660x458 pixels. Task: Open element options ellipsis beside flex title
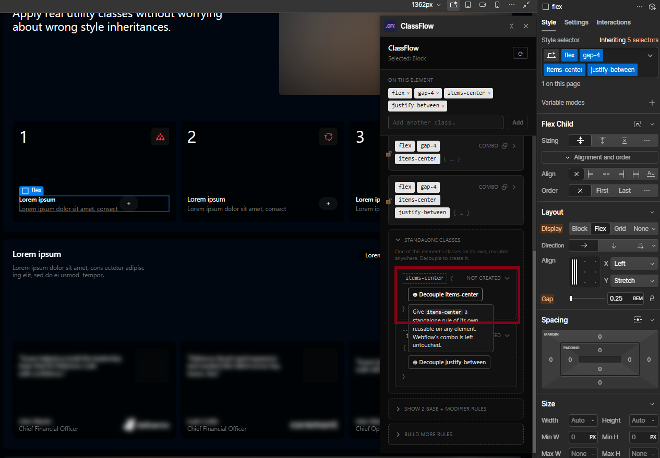pos(640,7)
